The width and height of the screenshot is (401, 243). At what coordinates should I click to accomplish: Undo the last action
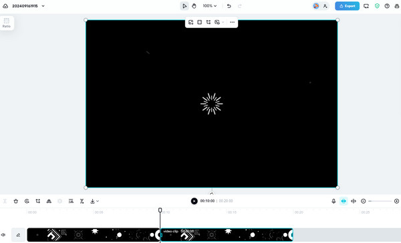229,6
